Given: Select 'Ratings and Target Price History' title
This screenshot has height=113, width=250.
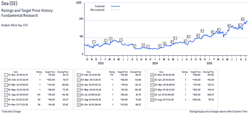Looking at the screenshot, I should point(27,11).
